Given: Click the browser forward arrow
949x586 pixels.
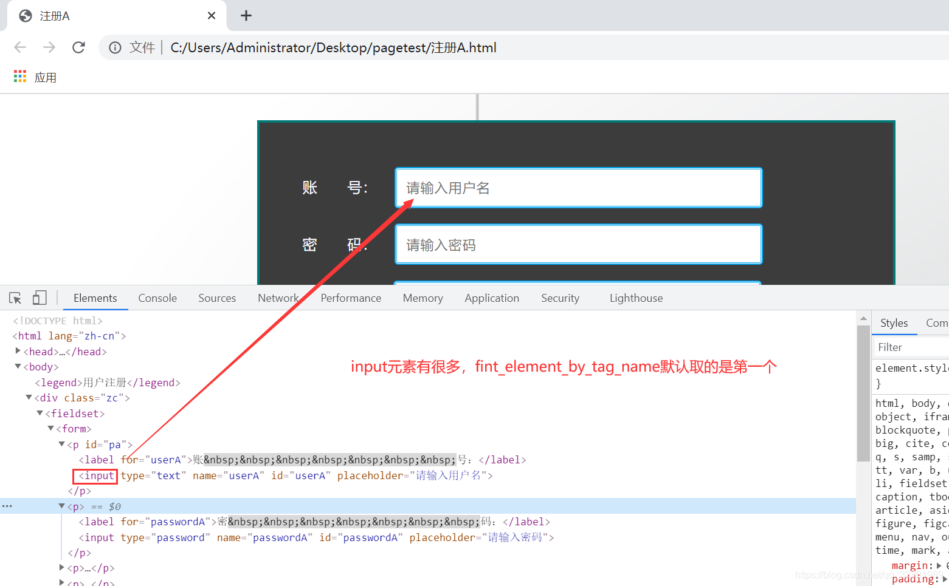Looking at the screenshot, I should coord(49,47).
